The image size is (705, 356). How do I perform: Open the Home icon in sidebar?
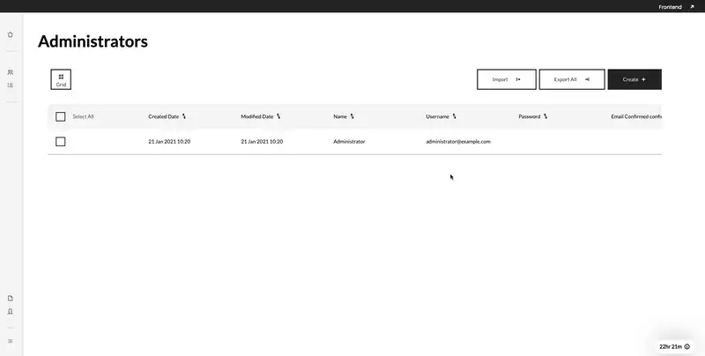11,35
